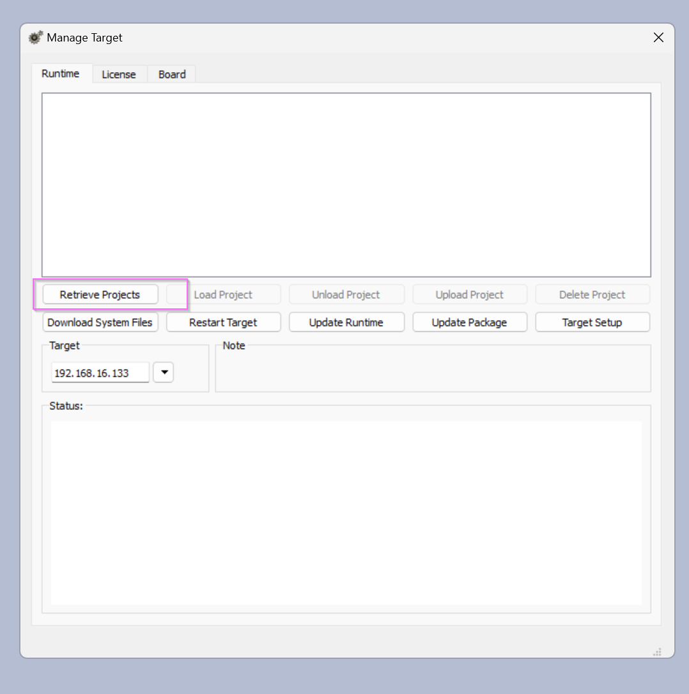
Task: Click the Unload Project button
Action: click(346, 295)
